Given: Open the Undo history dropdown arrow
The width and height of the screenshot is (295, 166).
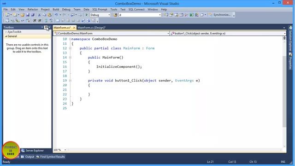Looking at the screenshot, I should 60,15.
